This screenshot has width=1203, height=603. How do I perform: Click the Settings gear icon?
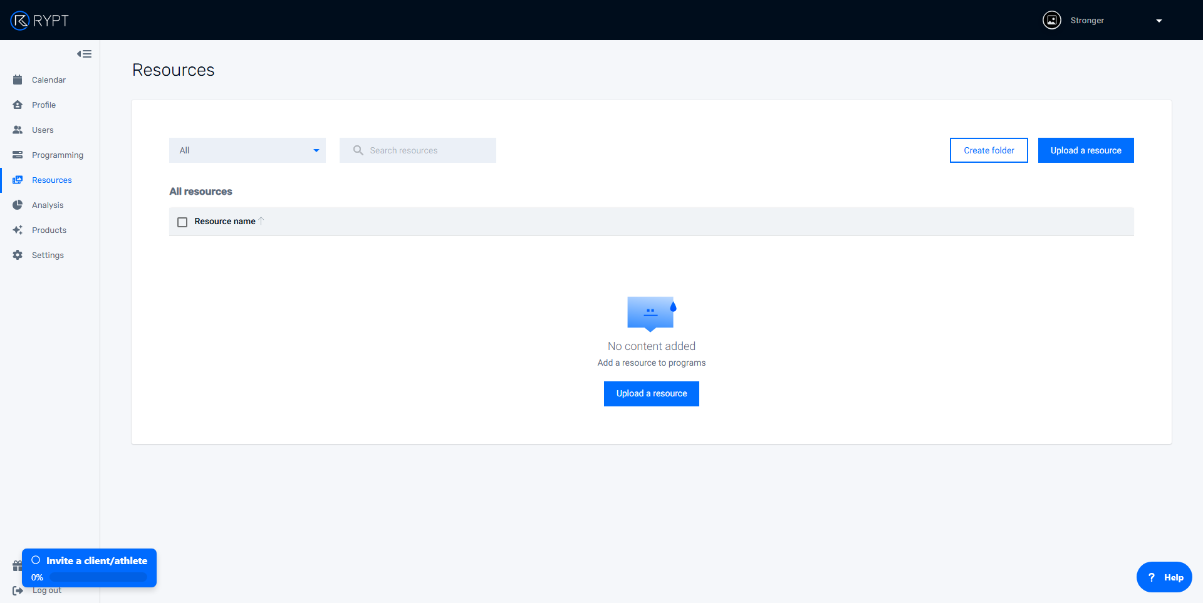tap(18, 255)
